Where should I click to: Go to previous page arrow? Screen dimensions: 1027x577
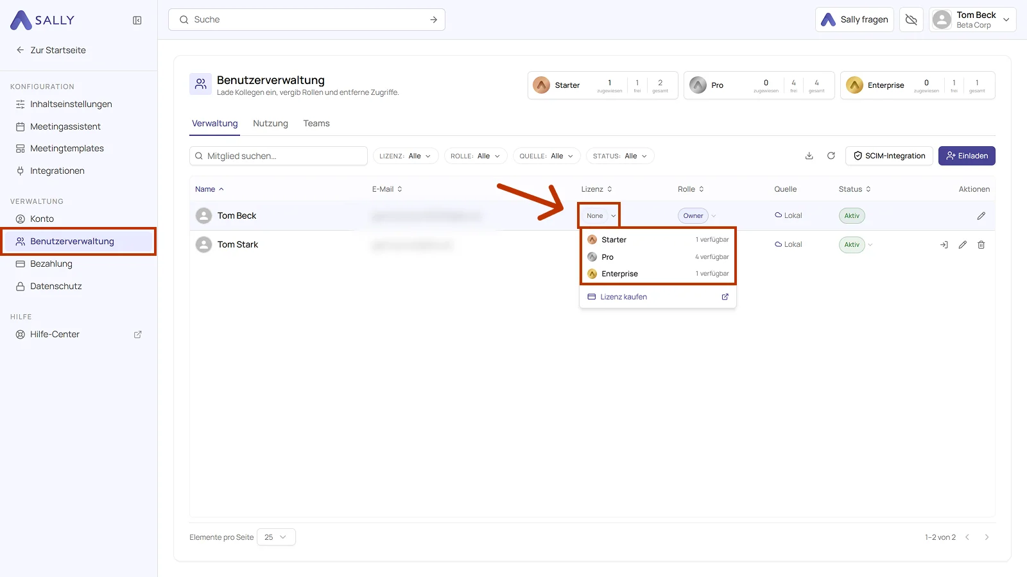point(967,537)
